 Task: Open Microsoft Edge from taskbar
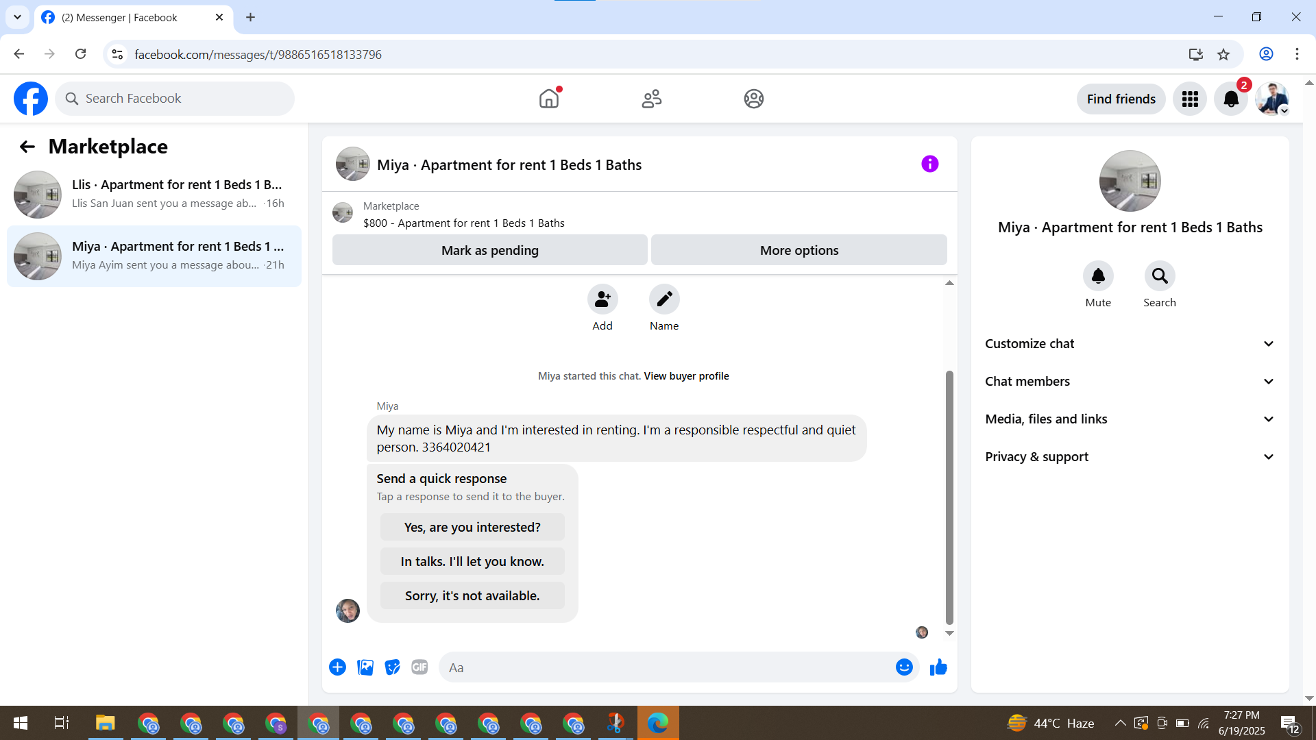(658, 723)
